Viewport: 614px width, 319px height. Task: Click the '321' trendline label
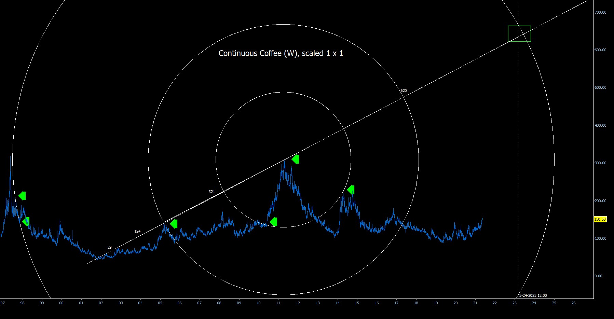click(212, 192)
